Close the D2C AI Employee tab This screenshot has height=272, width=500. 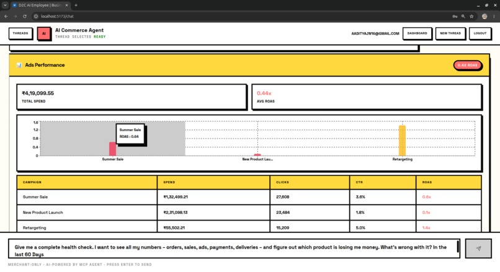pyautogui.click(x=66, y=5)
